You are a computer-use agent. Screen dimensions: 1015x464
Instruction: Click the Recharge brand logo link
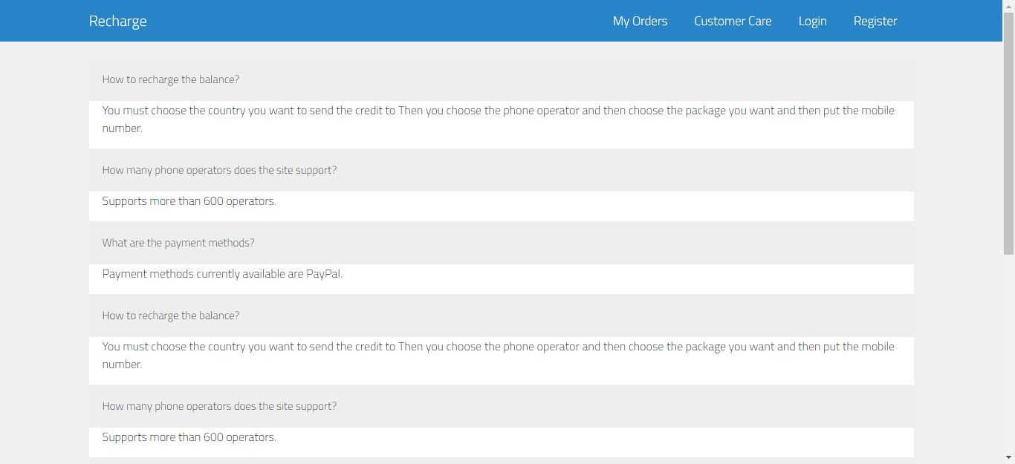pos(117,21)
